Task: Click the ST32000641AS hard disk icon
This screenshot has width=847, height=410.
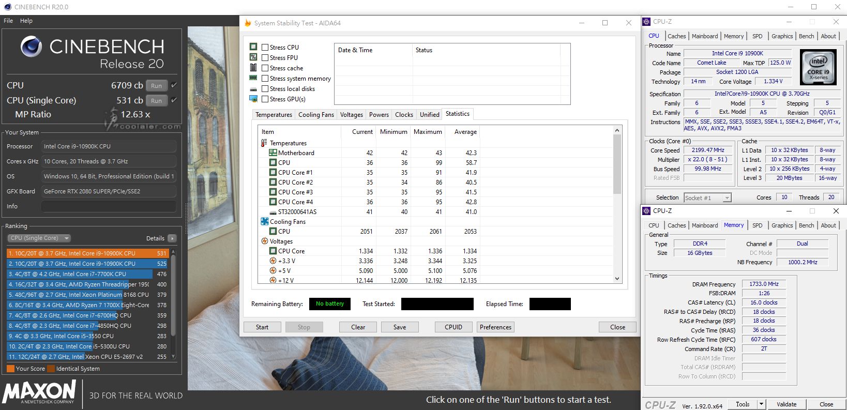Action: click(x=273, y=212)
